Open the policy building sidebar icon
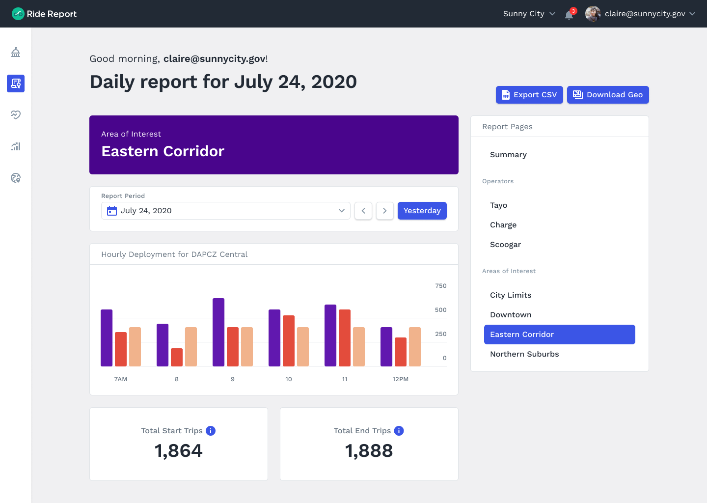 point(16,52)
